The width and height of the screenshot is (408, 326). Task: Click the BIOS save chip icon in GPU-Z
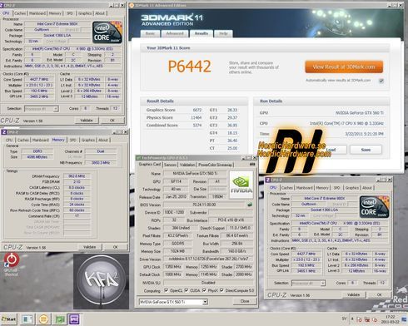pyautogui.click(x=250, y=205)
